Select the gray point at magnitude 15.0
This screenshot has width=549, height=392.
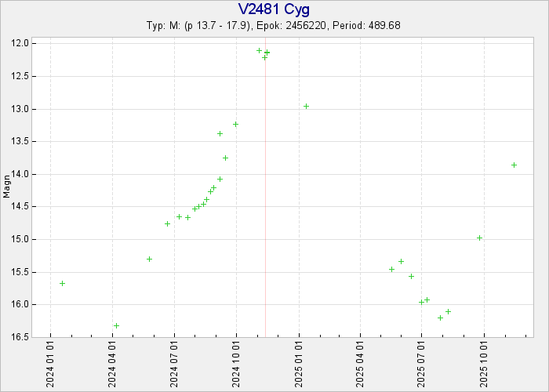click(x=479, y=238)
